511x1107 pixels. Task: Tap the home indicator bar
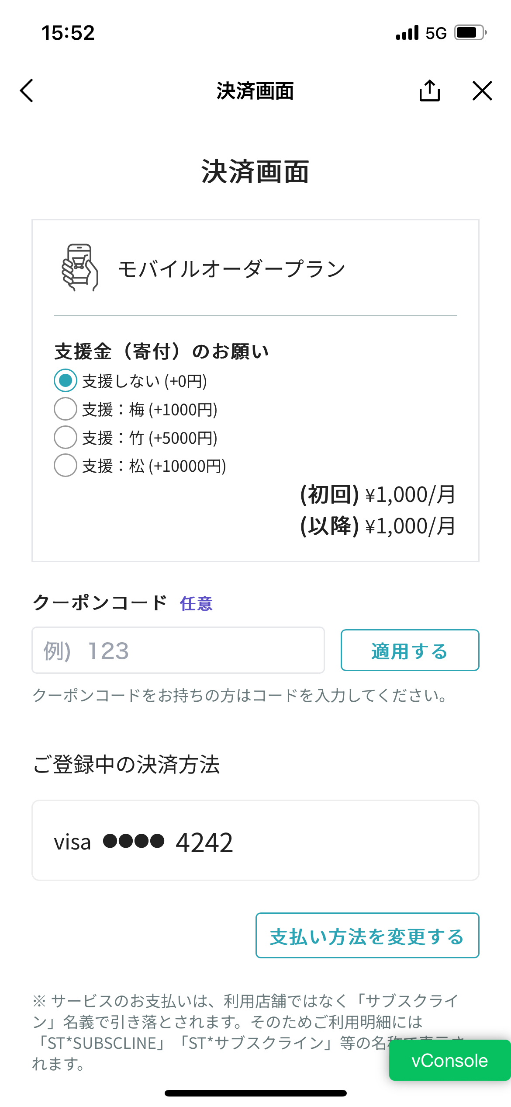(x=255, y=1093)
